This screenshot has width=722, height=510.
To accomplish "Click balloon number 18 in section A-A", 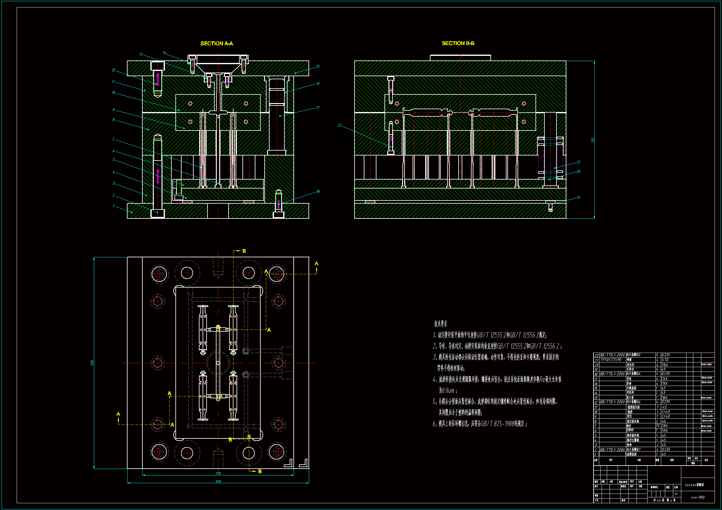I will 318,191.
